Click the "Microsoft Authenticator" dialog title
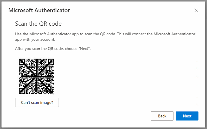The width and height of the screenshot is (207, 129). click(x=39, y=10)
